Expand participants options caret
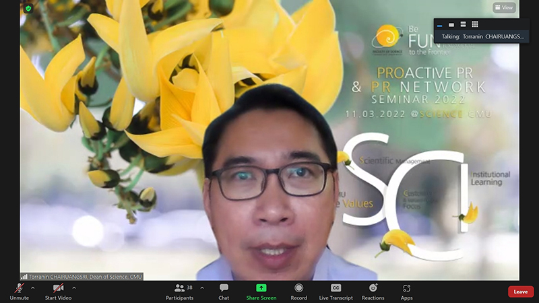 click(x=201, y=288)
